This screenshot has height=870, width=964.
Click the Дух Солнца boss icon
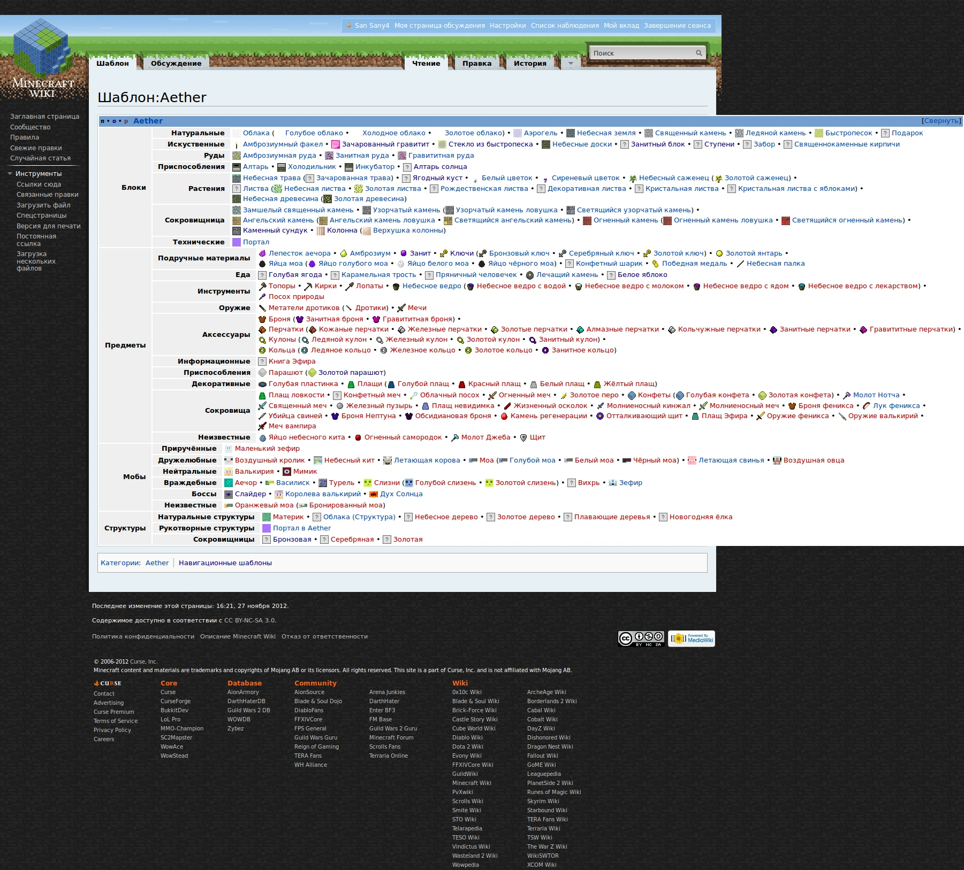click(x=374, y=494)
